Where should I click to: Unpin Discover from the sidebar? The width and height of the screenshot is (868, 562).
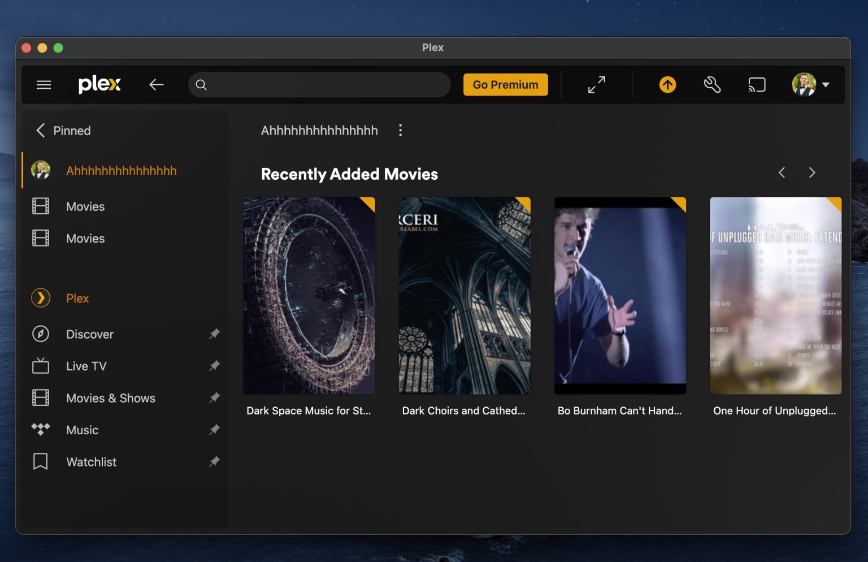(214, 334)
